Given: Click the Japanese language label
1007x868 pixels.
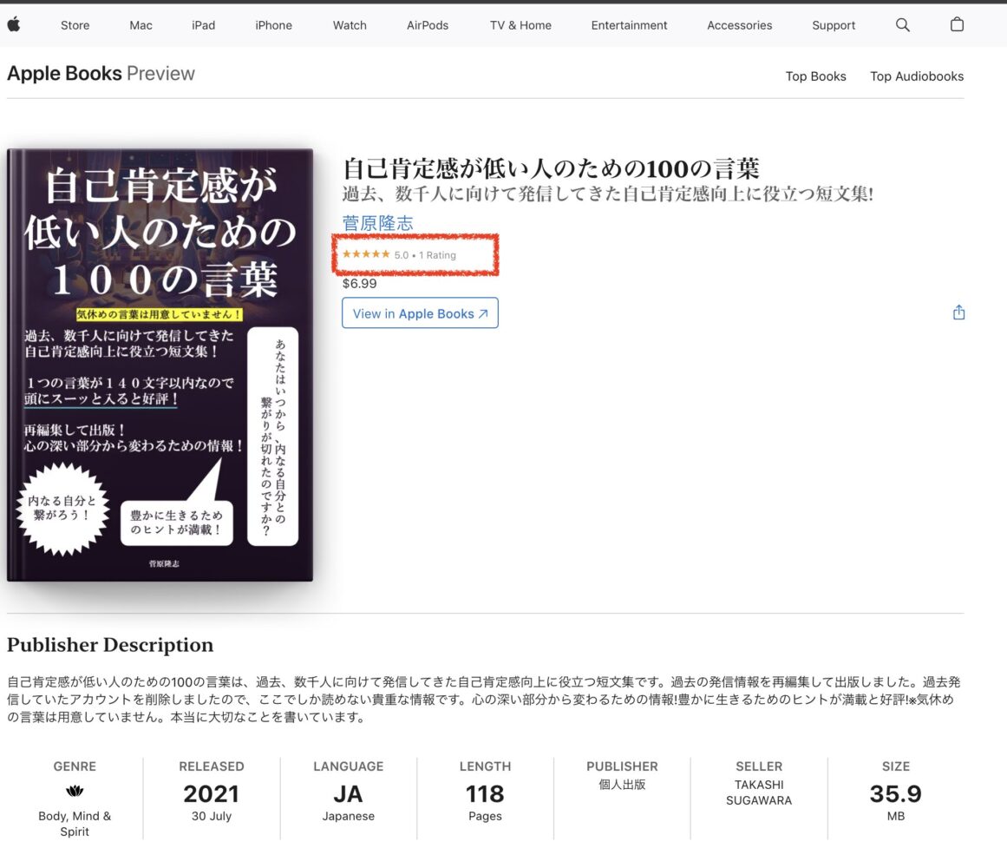Looking at the screenshot, I should point(348,816).
